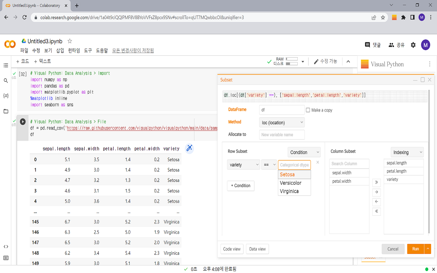Open the Variables panel in the Colab sidebar
Screen dimensions: 437x273
coord(5,96)
